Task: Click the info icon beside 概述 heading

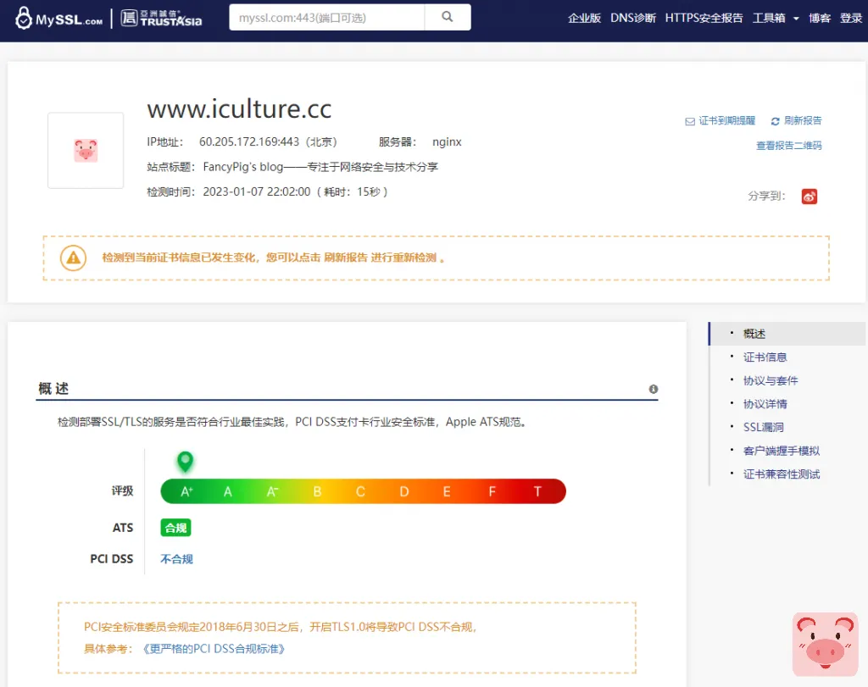Action: click(654, 390)
